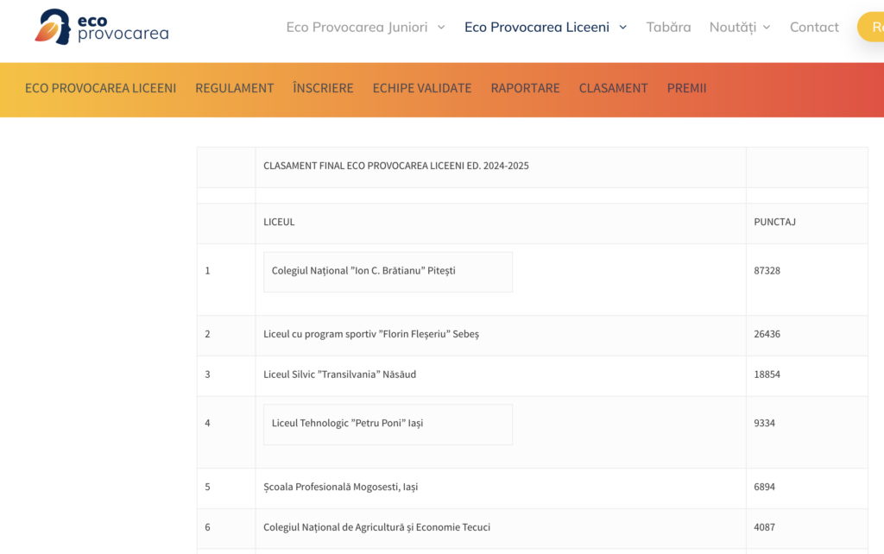Screen dimensions: 884x554
Task: Open the Noutăți menu item
Action: [732, 27]
